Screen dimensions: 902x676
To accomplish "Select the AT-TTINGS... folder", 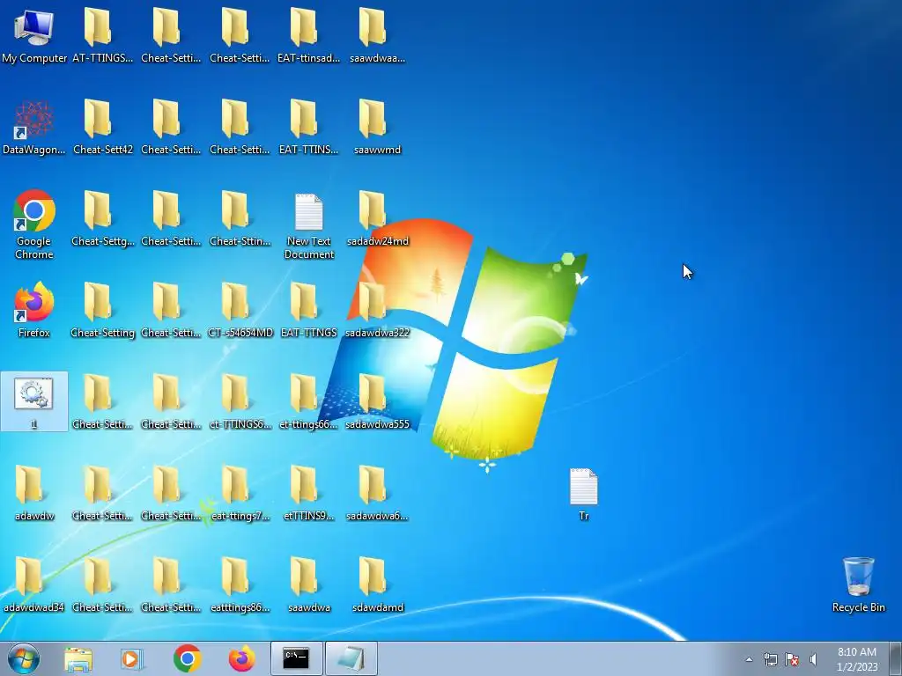I will point(102,34).
